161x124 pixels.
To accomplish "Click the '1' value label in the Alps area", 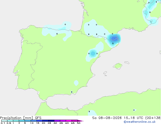I will (151, 22).
